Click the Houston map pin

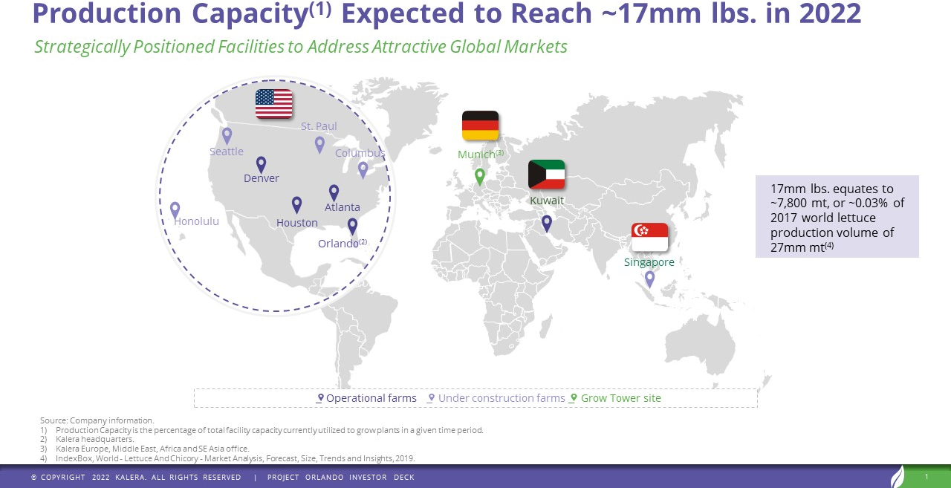[x=296, y=205]
